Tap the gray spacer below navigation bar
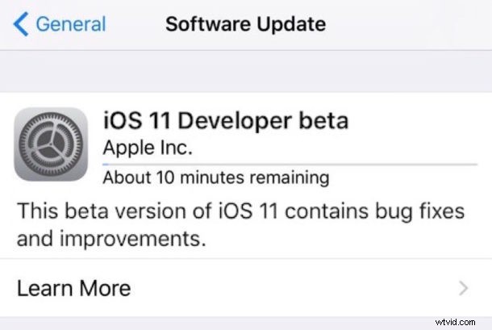The height and width of the screenshot is (330, 492). click(x=246, y=71)
